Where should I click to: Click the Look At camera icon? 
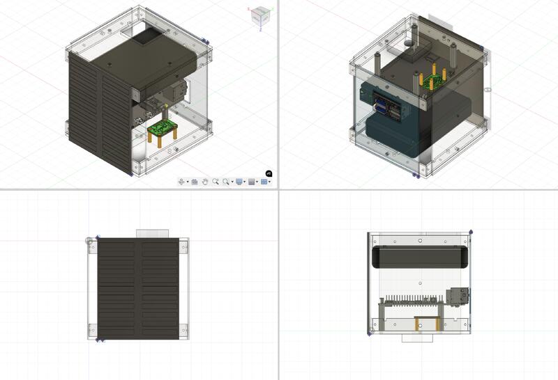click(195, 182)
